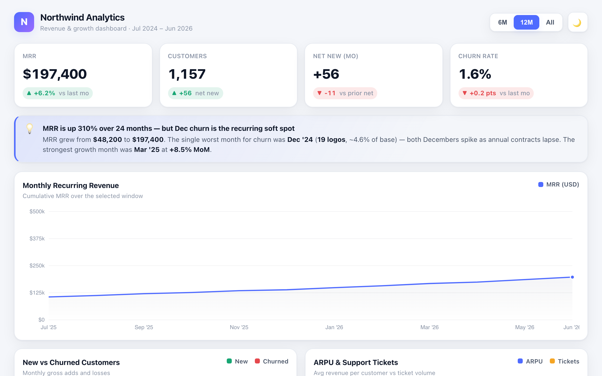Click the Northwind Analytics title
The width and height of the screenshot is (602, 376).
[82, 18]
